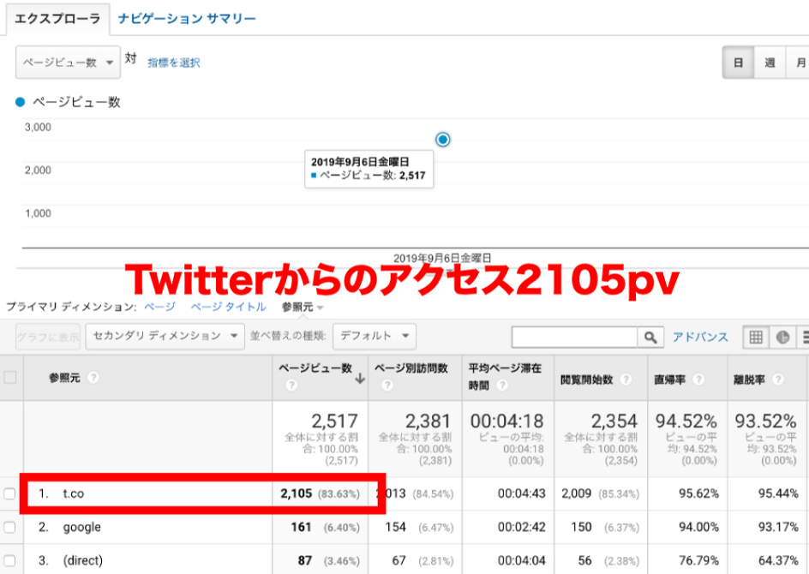The image size is (809, 574).
Task: Set primary dimension to ページ タイトル
Action: (229, 307)
